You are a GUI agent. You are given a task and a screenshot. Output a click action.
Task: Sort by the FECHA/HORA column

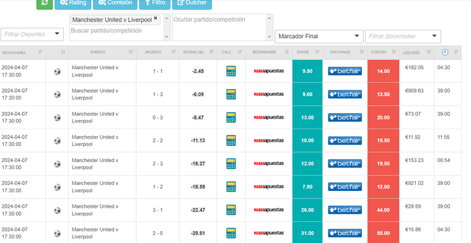coord(22,53)
